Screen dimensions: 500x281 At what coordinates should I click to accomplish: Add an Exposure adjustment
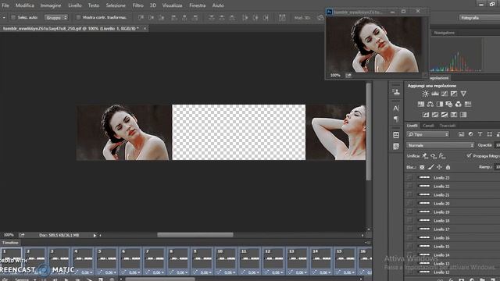pyautogui.click(x=454, y=94)
